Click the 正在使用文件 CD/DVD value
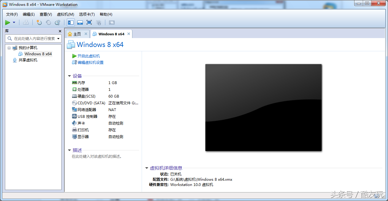Screen dimensions: 388x201 point(123,103)
